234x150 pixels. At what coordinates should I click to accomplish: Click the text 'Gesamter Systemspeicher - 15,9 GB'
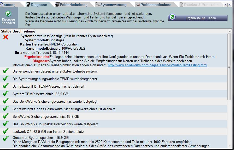40,138
